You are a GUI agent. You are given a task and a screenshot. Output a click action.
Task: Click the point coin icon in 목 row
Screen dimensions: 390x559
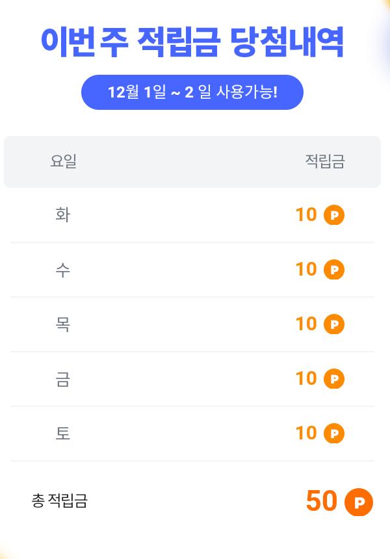point(334,324)
